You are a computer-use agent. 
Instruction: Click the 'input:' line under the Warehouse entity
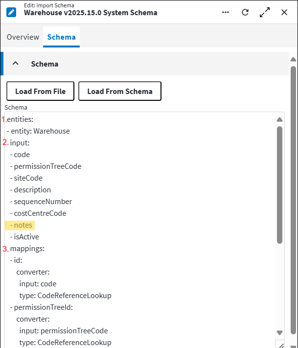tap(20, 143)
